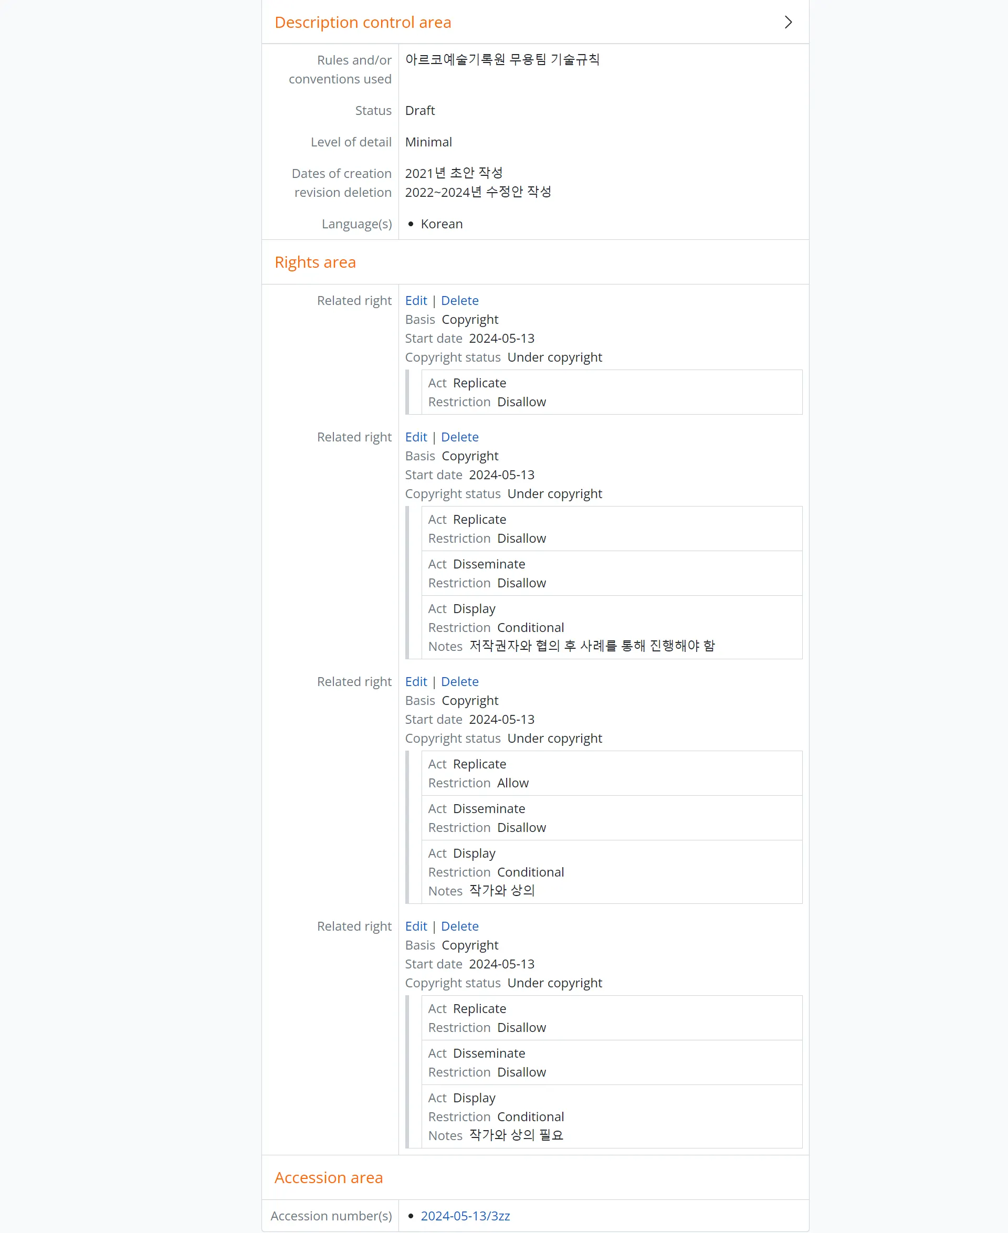The image size is (1008, 1233).
Task: Click the Accession area heading
Action: 328,1177
